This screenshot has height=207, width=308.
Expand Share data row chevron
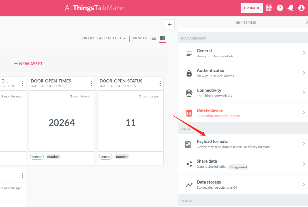[x=304, y=164]
